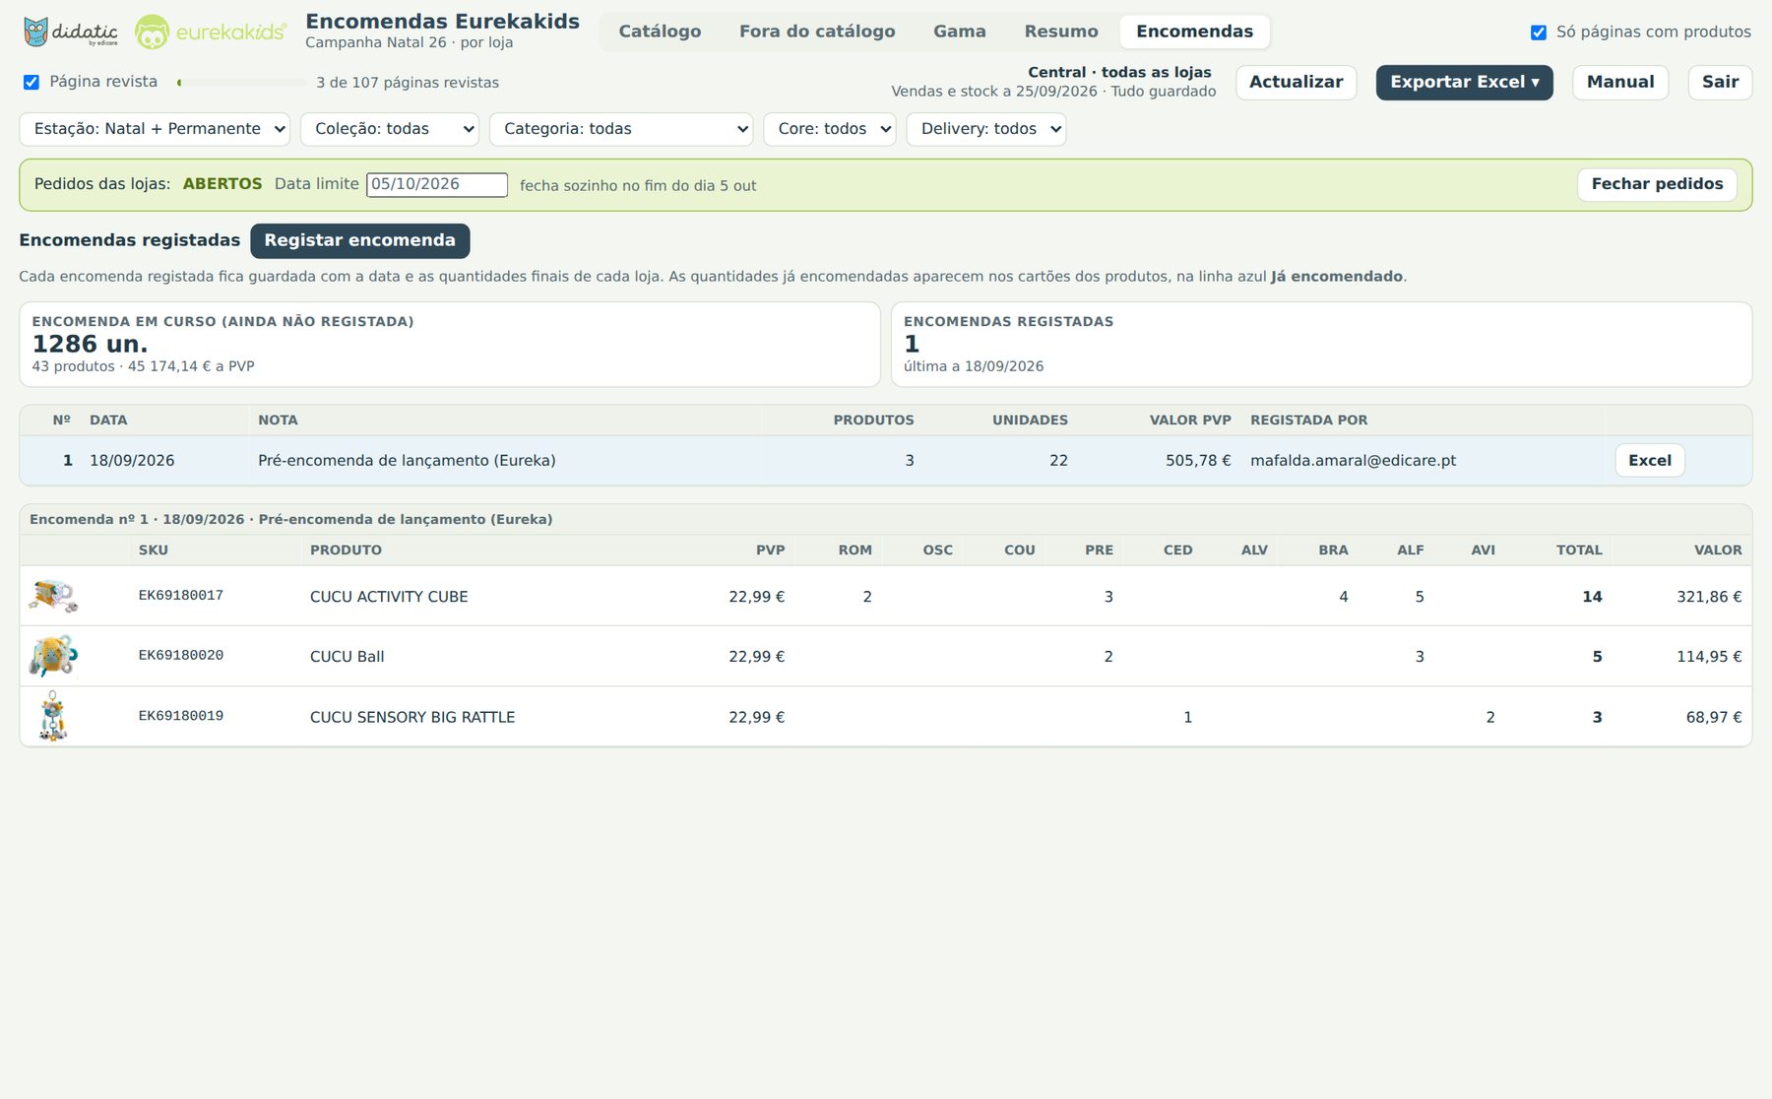Open CUCU Activity Cube product thumbnail
Viewport: 1772px width, 1099px height.
(53, 596)
